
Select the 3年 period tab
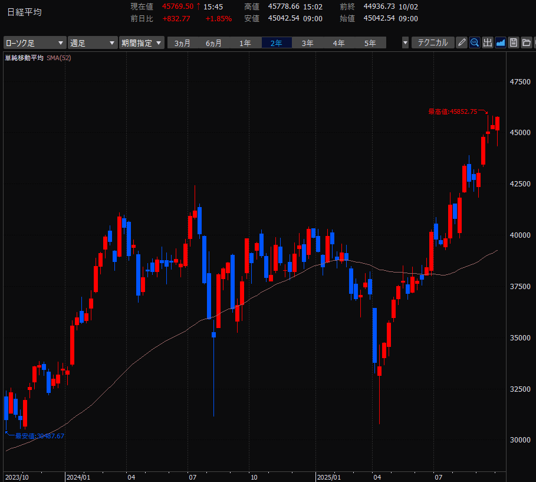(x=308, y=43)
